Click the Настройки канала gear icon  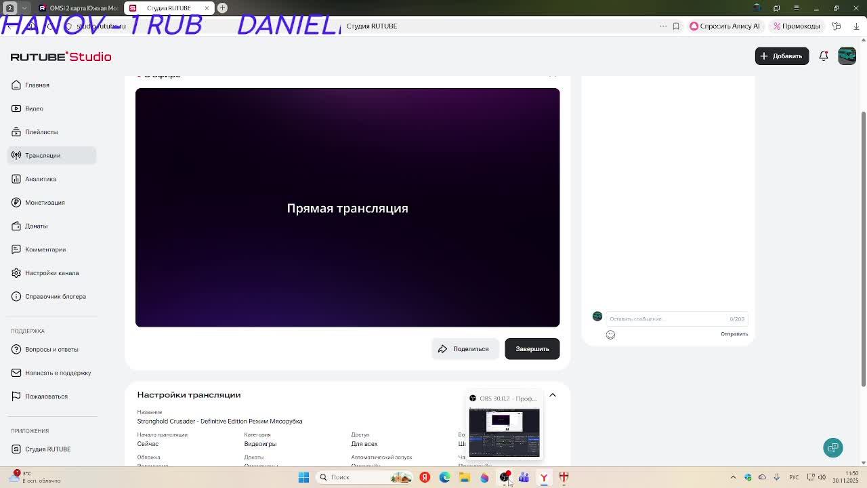tap(16, 273)
